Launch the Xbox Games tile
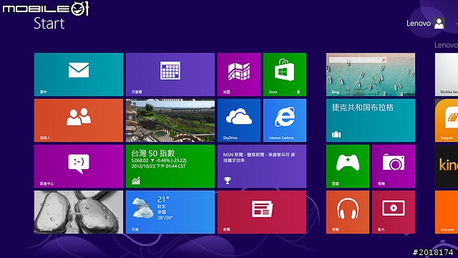 [x=348, y=166]
